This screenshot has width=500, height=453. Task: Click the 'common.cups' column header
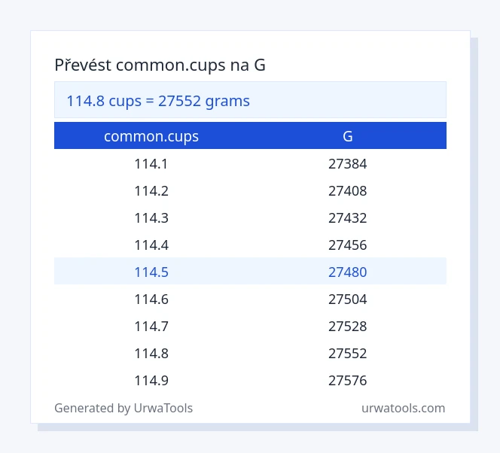151,136
